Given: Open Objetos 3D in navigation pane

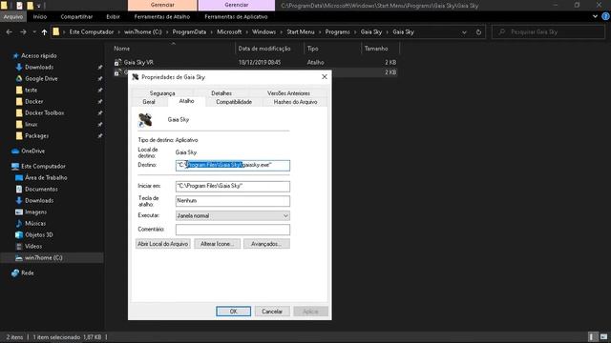Looking at the screenshot, I should point(38,235).
